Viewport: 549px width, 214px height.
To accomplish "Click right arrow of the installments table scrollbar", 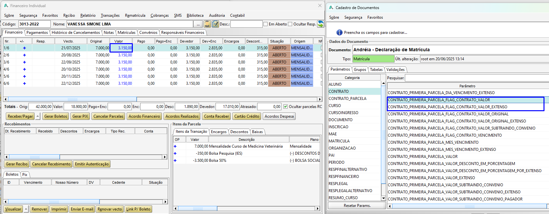I will [320, 99].
